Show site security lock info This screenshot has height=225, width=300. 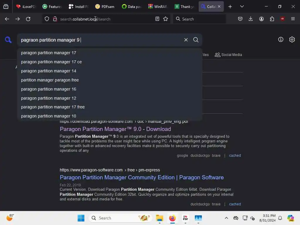55,19
